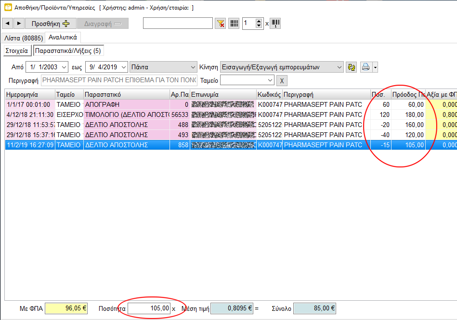Viewport: 457px width, 320px height.
Task: Open the εως end date picker
Action: pos(124,67)
